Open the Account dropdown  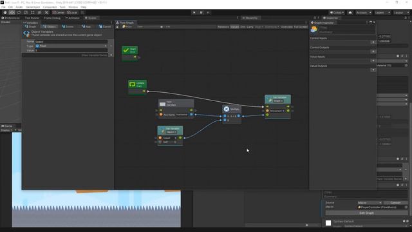pyautogui.click(x=364, y=13)
